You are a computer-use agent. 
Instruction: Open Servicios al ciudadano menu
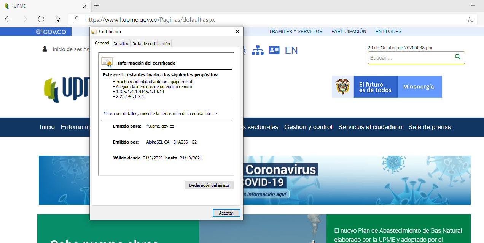pos(370,127)
